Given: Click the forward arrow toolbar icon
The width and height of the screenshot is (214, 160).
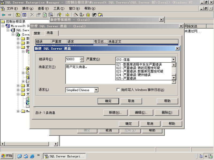Looking at the screenshot, I should pyautogui.click(x=10, y=15).
